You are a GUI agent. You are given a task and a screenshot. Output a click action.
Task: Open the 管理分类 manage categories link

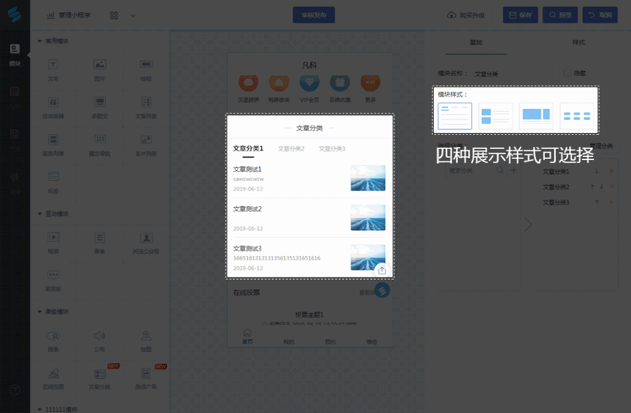(x=601, y=146)
